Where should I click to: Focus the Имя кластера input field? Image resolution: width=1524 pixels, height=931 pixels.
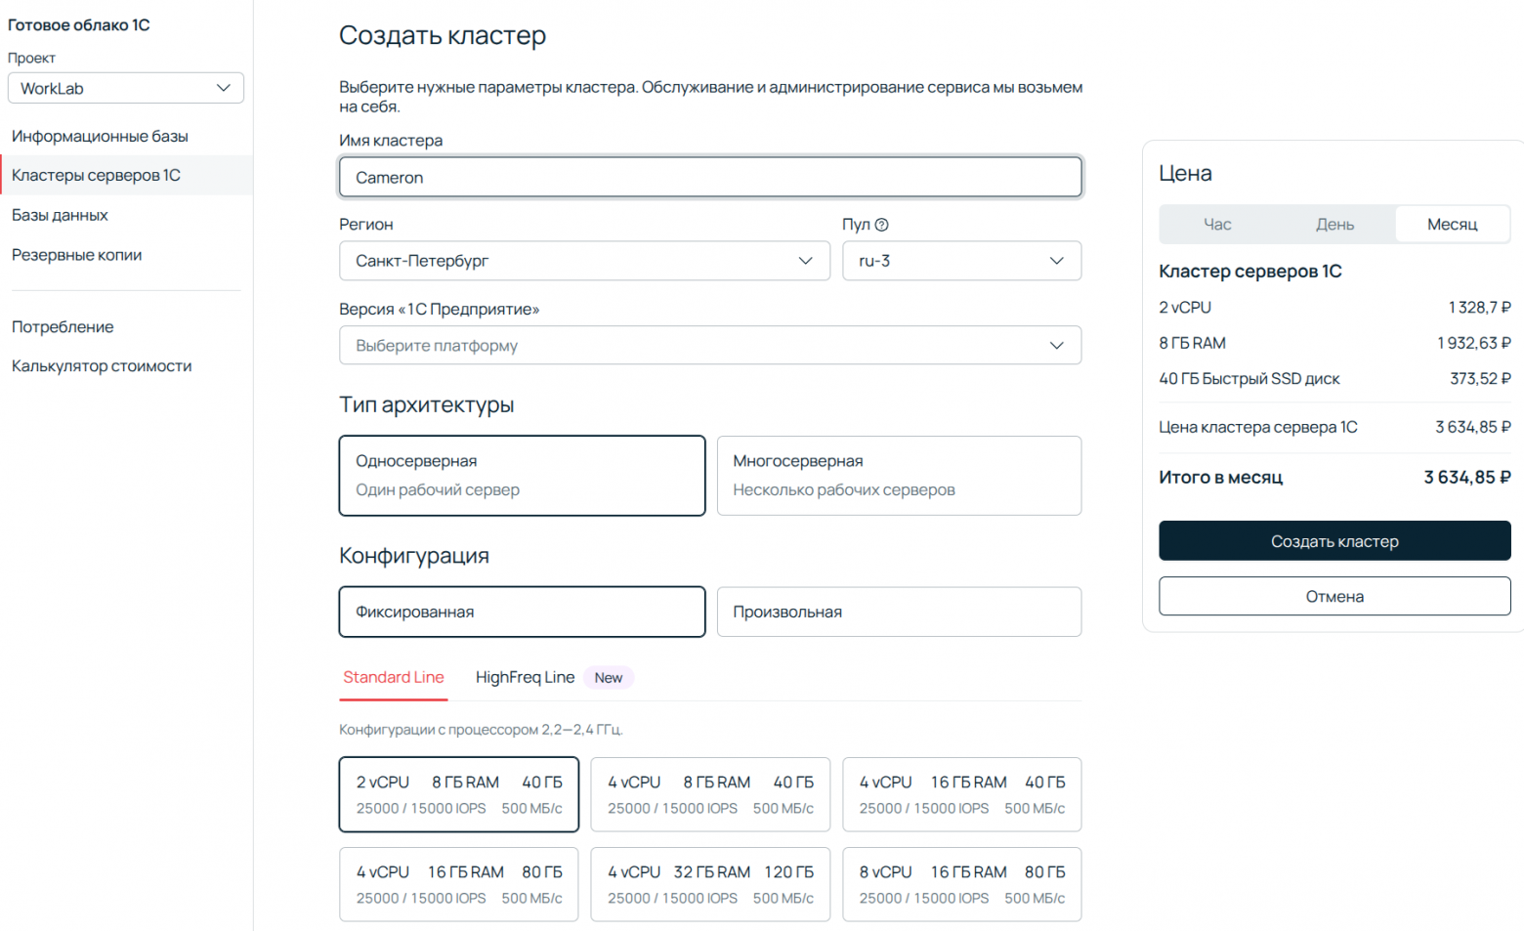point(709,178)
